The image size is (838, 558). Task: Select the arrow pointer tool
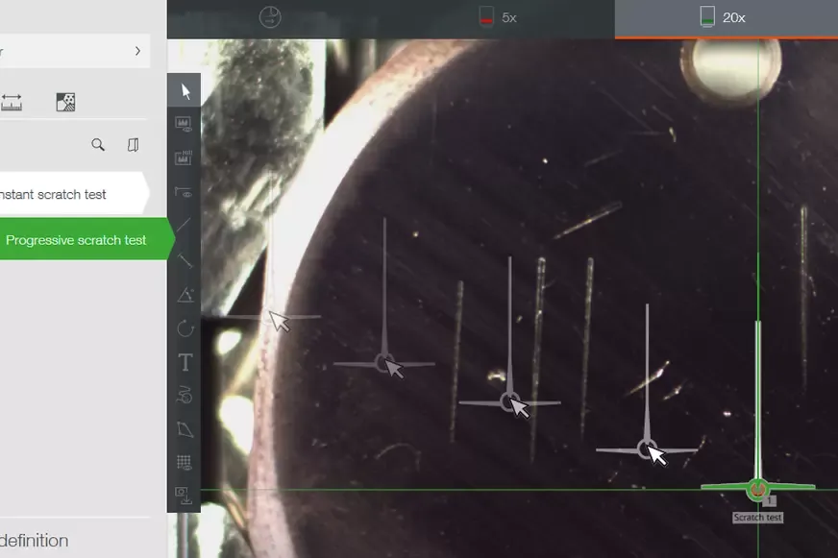click(x=185, y=91)
